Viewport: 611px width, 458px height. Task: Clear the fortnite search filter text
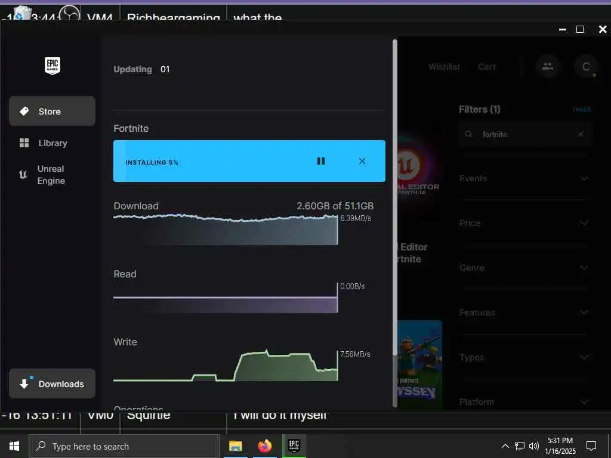point(581,134)
